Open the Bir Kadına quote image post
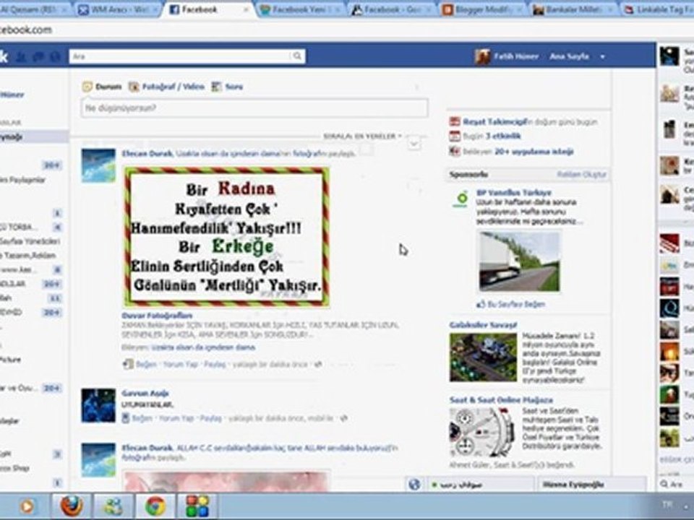Screen dimensions: 694x520 click(x=226, y=237)
